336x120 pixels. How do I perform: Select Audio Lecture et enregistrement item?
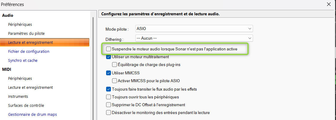pos(45,42)
